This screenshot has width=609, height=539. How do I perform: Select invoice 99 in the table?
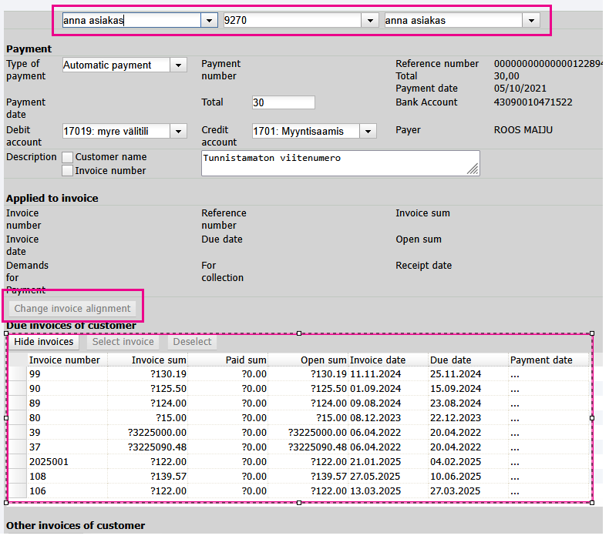tap(67, 374)
